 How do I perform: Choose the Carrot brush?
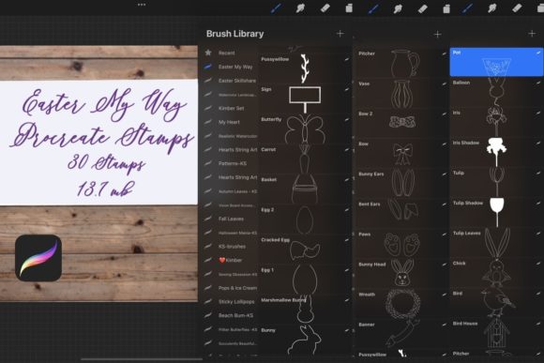pyautogui.click(x=306, y=159)
